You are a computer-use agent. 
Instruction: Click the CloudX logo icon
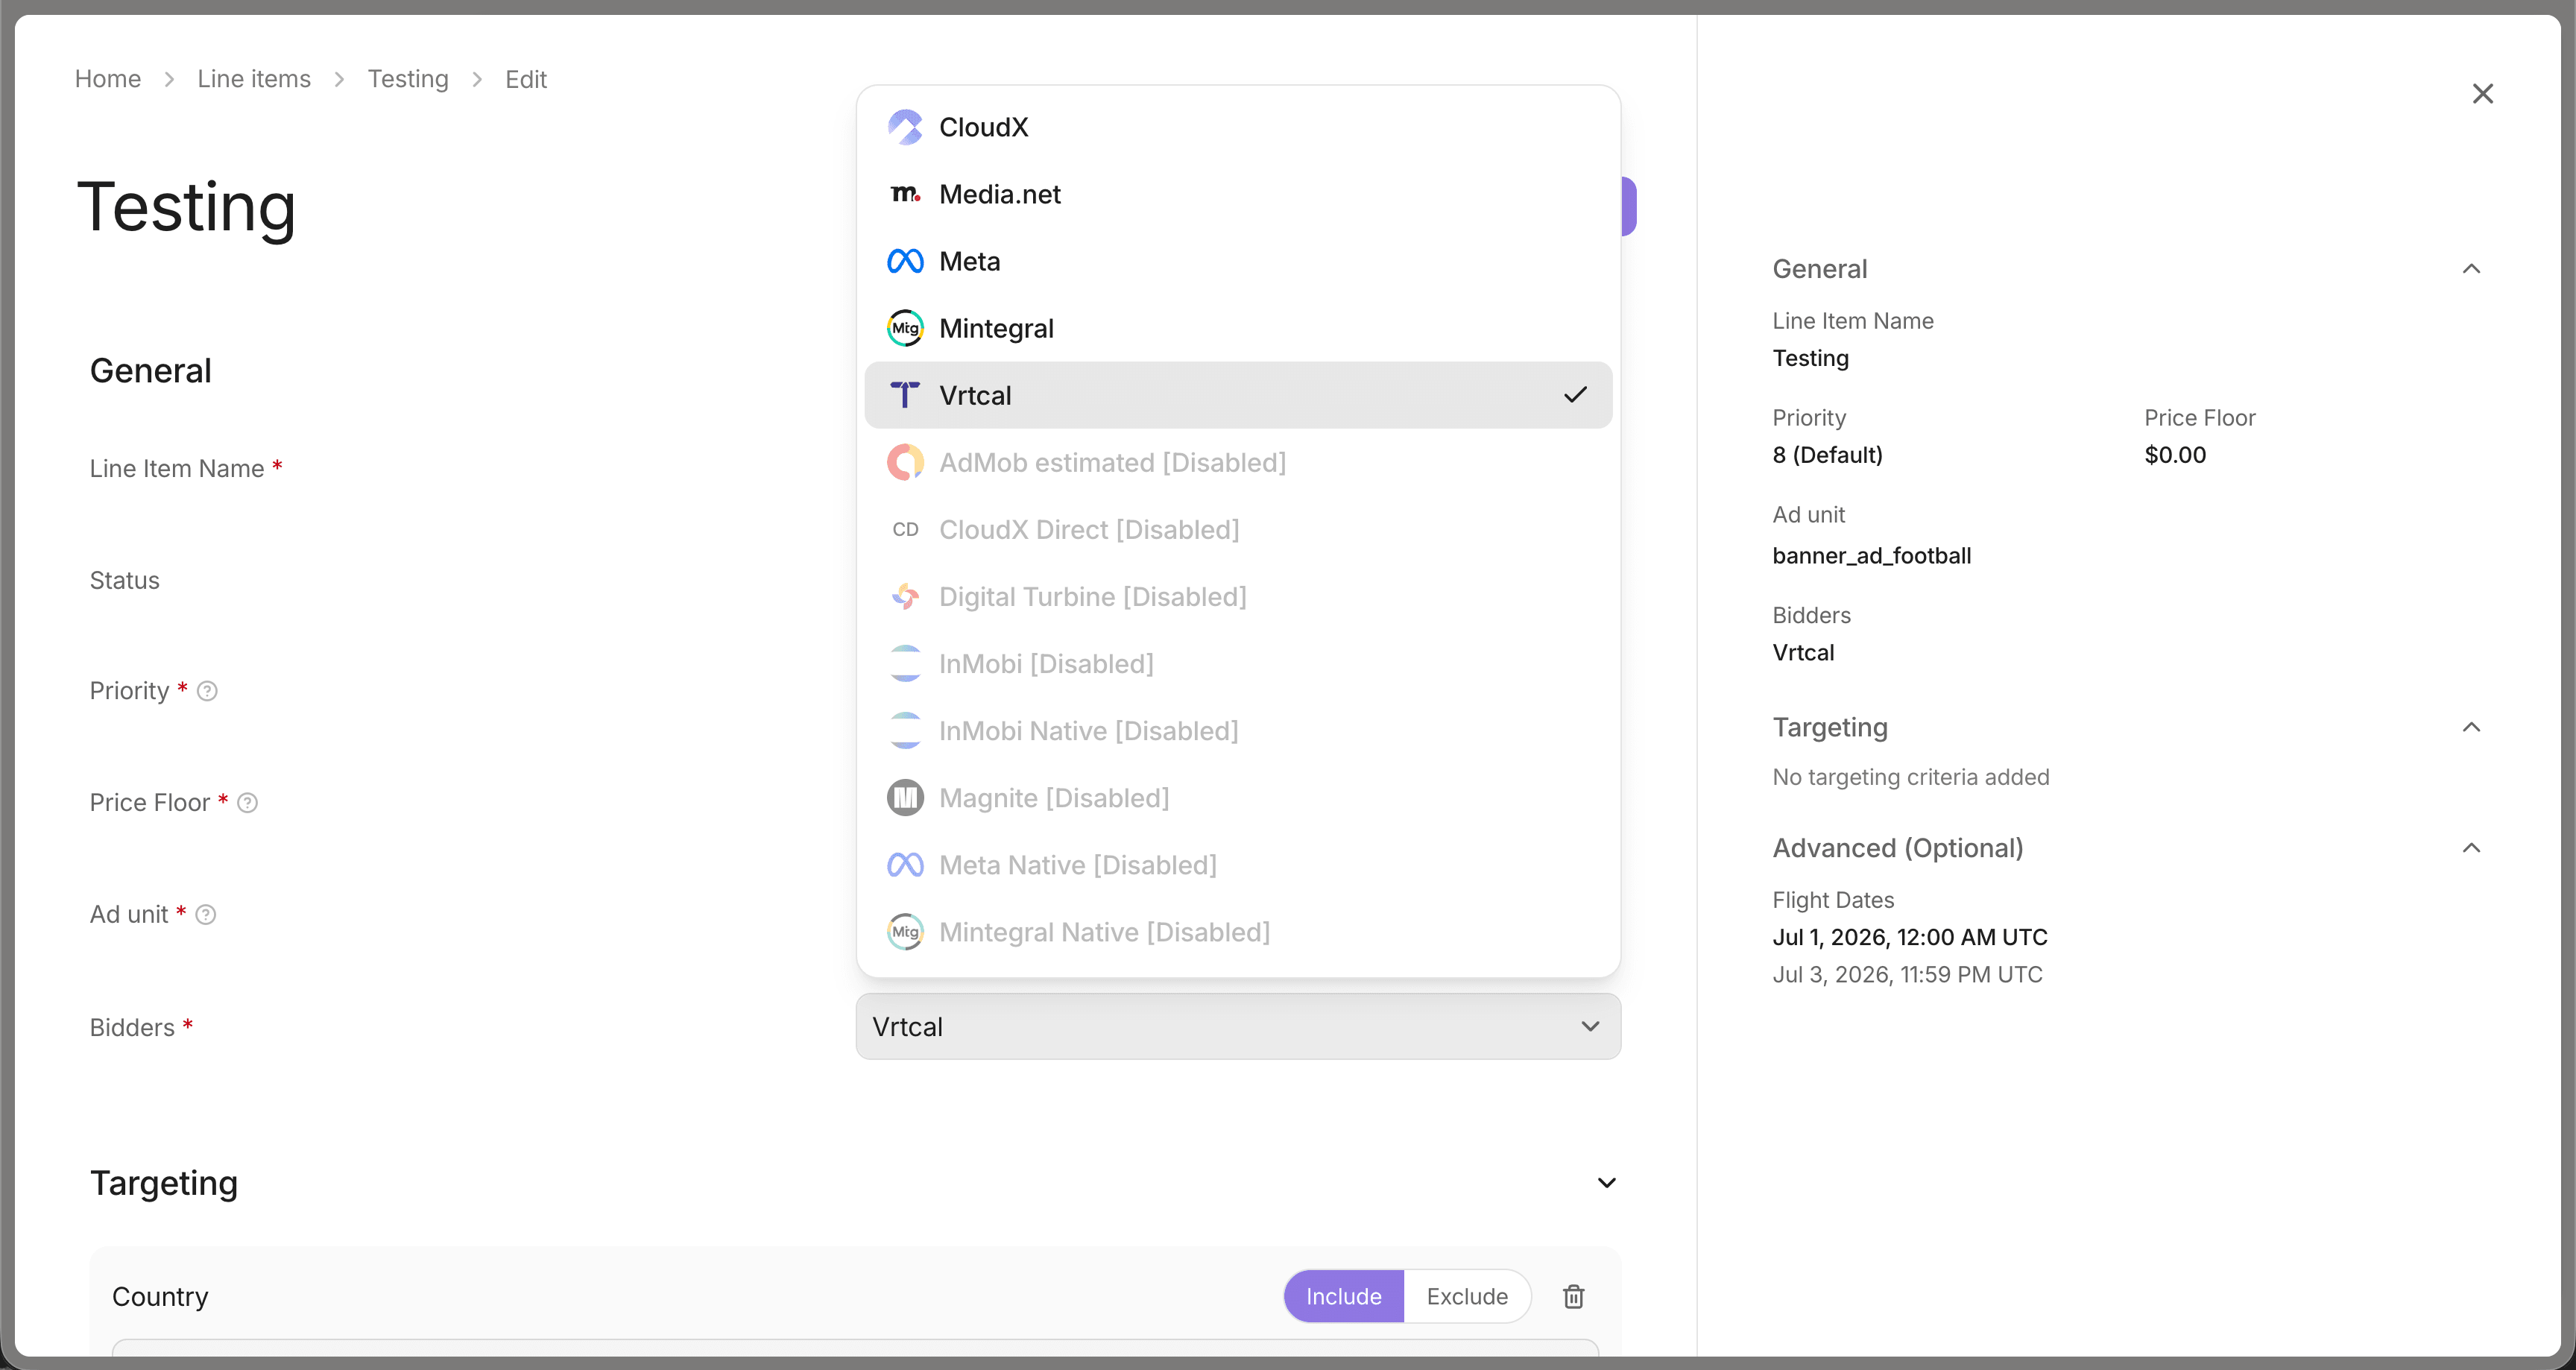[905, 127]
